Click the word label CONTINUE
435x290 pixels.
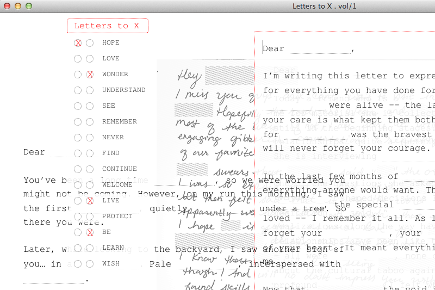click(119, 169)
